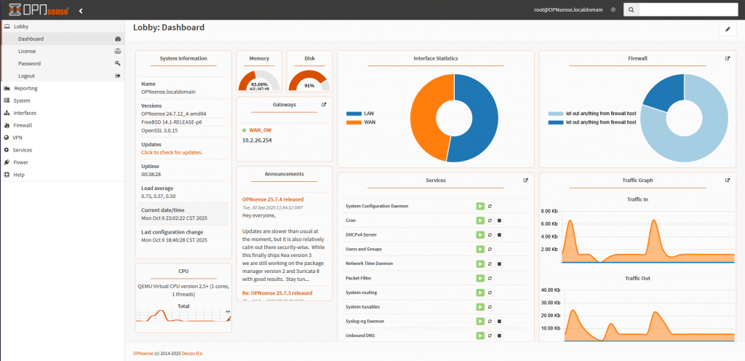Toggle the WAN legend color swatch
Image resolution: width=745 pixels, height=361 pixels.
354,122
